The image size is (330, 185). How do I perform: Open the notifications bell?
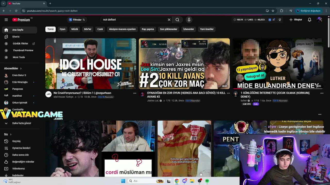click(x=310, y=20)
